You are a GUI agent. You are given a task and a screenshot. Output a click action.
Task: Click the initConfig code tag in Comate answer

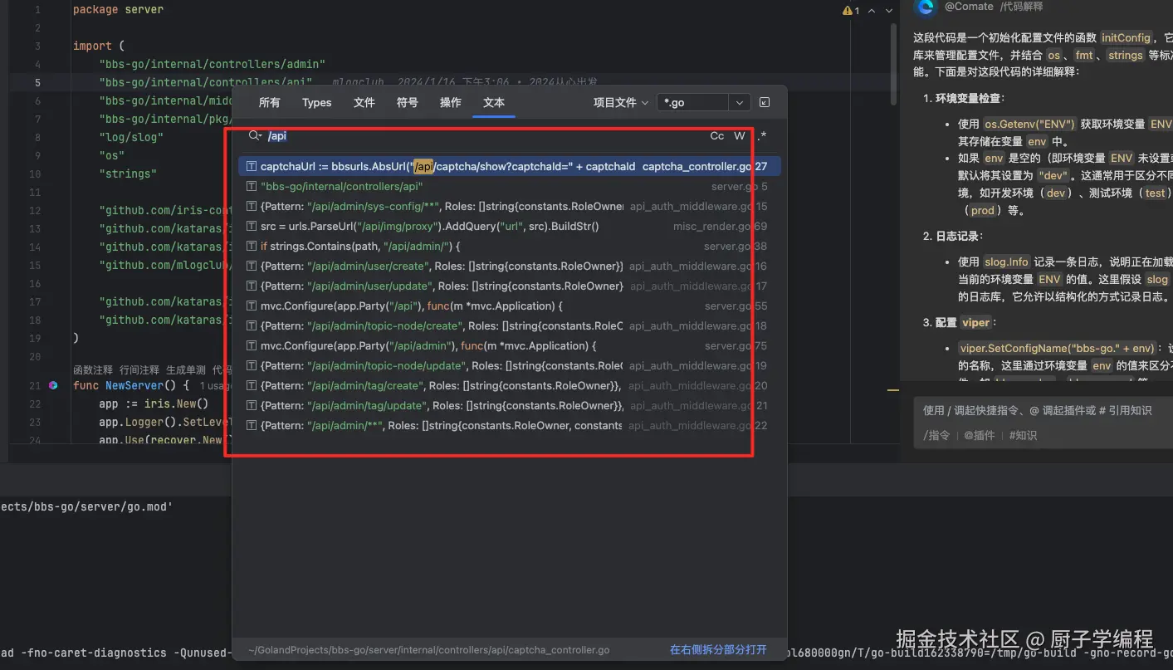coord(1127,37)
